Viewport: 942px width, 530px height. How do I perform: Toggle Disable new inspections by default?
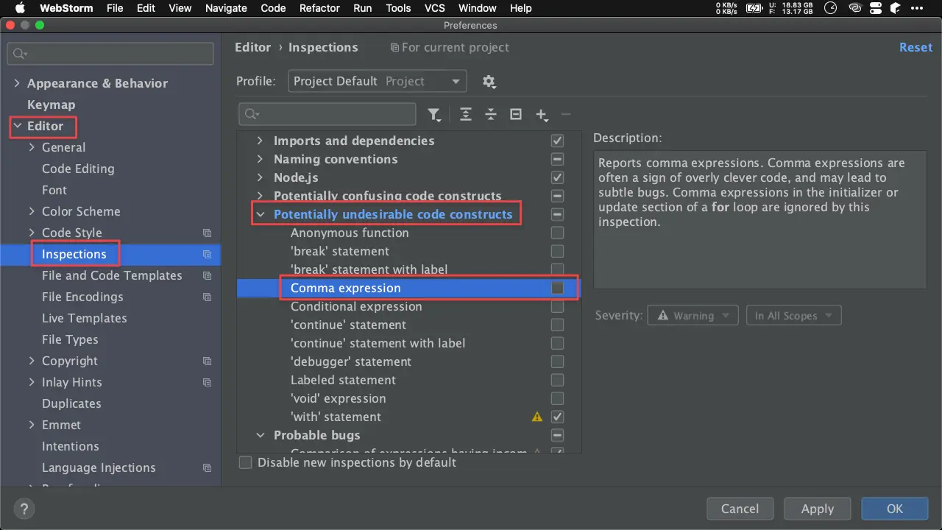(x=246, y=462)
